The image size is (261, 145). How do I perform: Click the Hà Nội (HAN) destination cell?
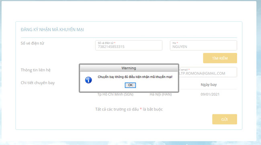[161, 94]
